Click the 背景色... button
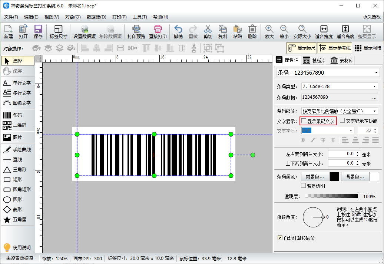Image resolution: width=384 pixels, height=264 pixels. pos(355,177)
